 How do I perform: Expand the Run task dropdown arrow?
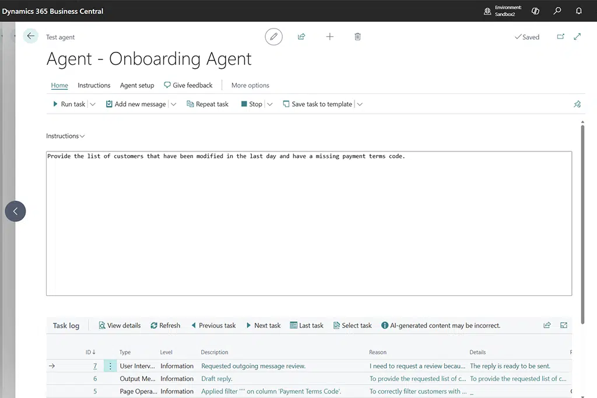(x=93, y=104)
